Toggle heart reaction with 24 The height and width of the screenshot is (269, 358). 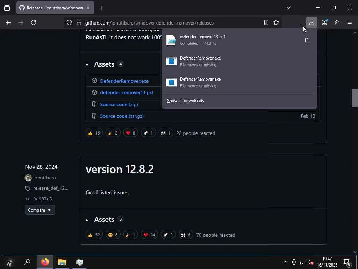[149, 235]
